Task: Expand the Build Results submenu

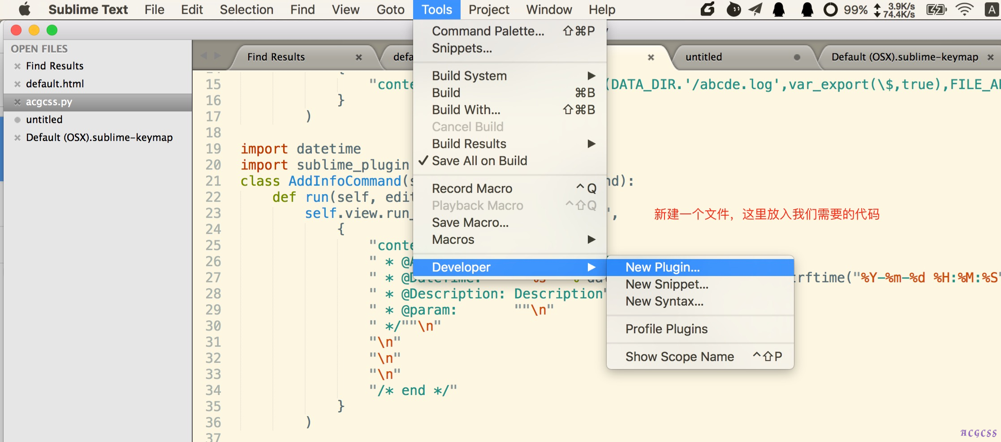Action: [x=509, y=144]
